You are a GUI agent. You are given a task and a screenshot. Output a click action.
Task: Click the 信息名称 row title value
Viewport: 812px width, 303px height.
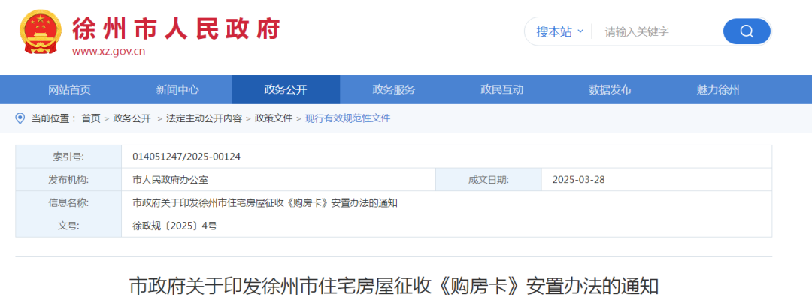[x=265, y=202]
